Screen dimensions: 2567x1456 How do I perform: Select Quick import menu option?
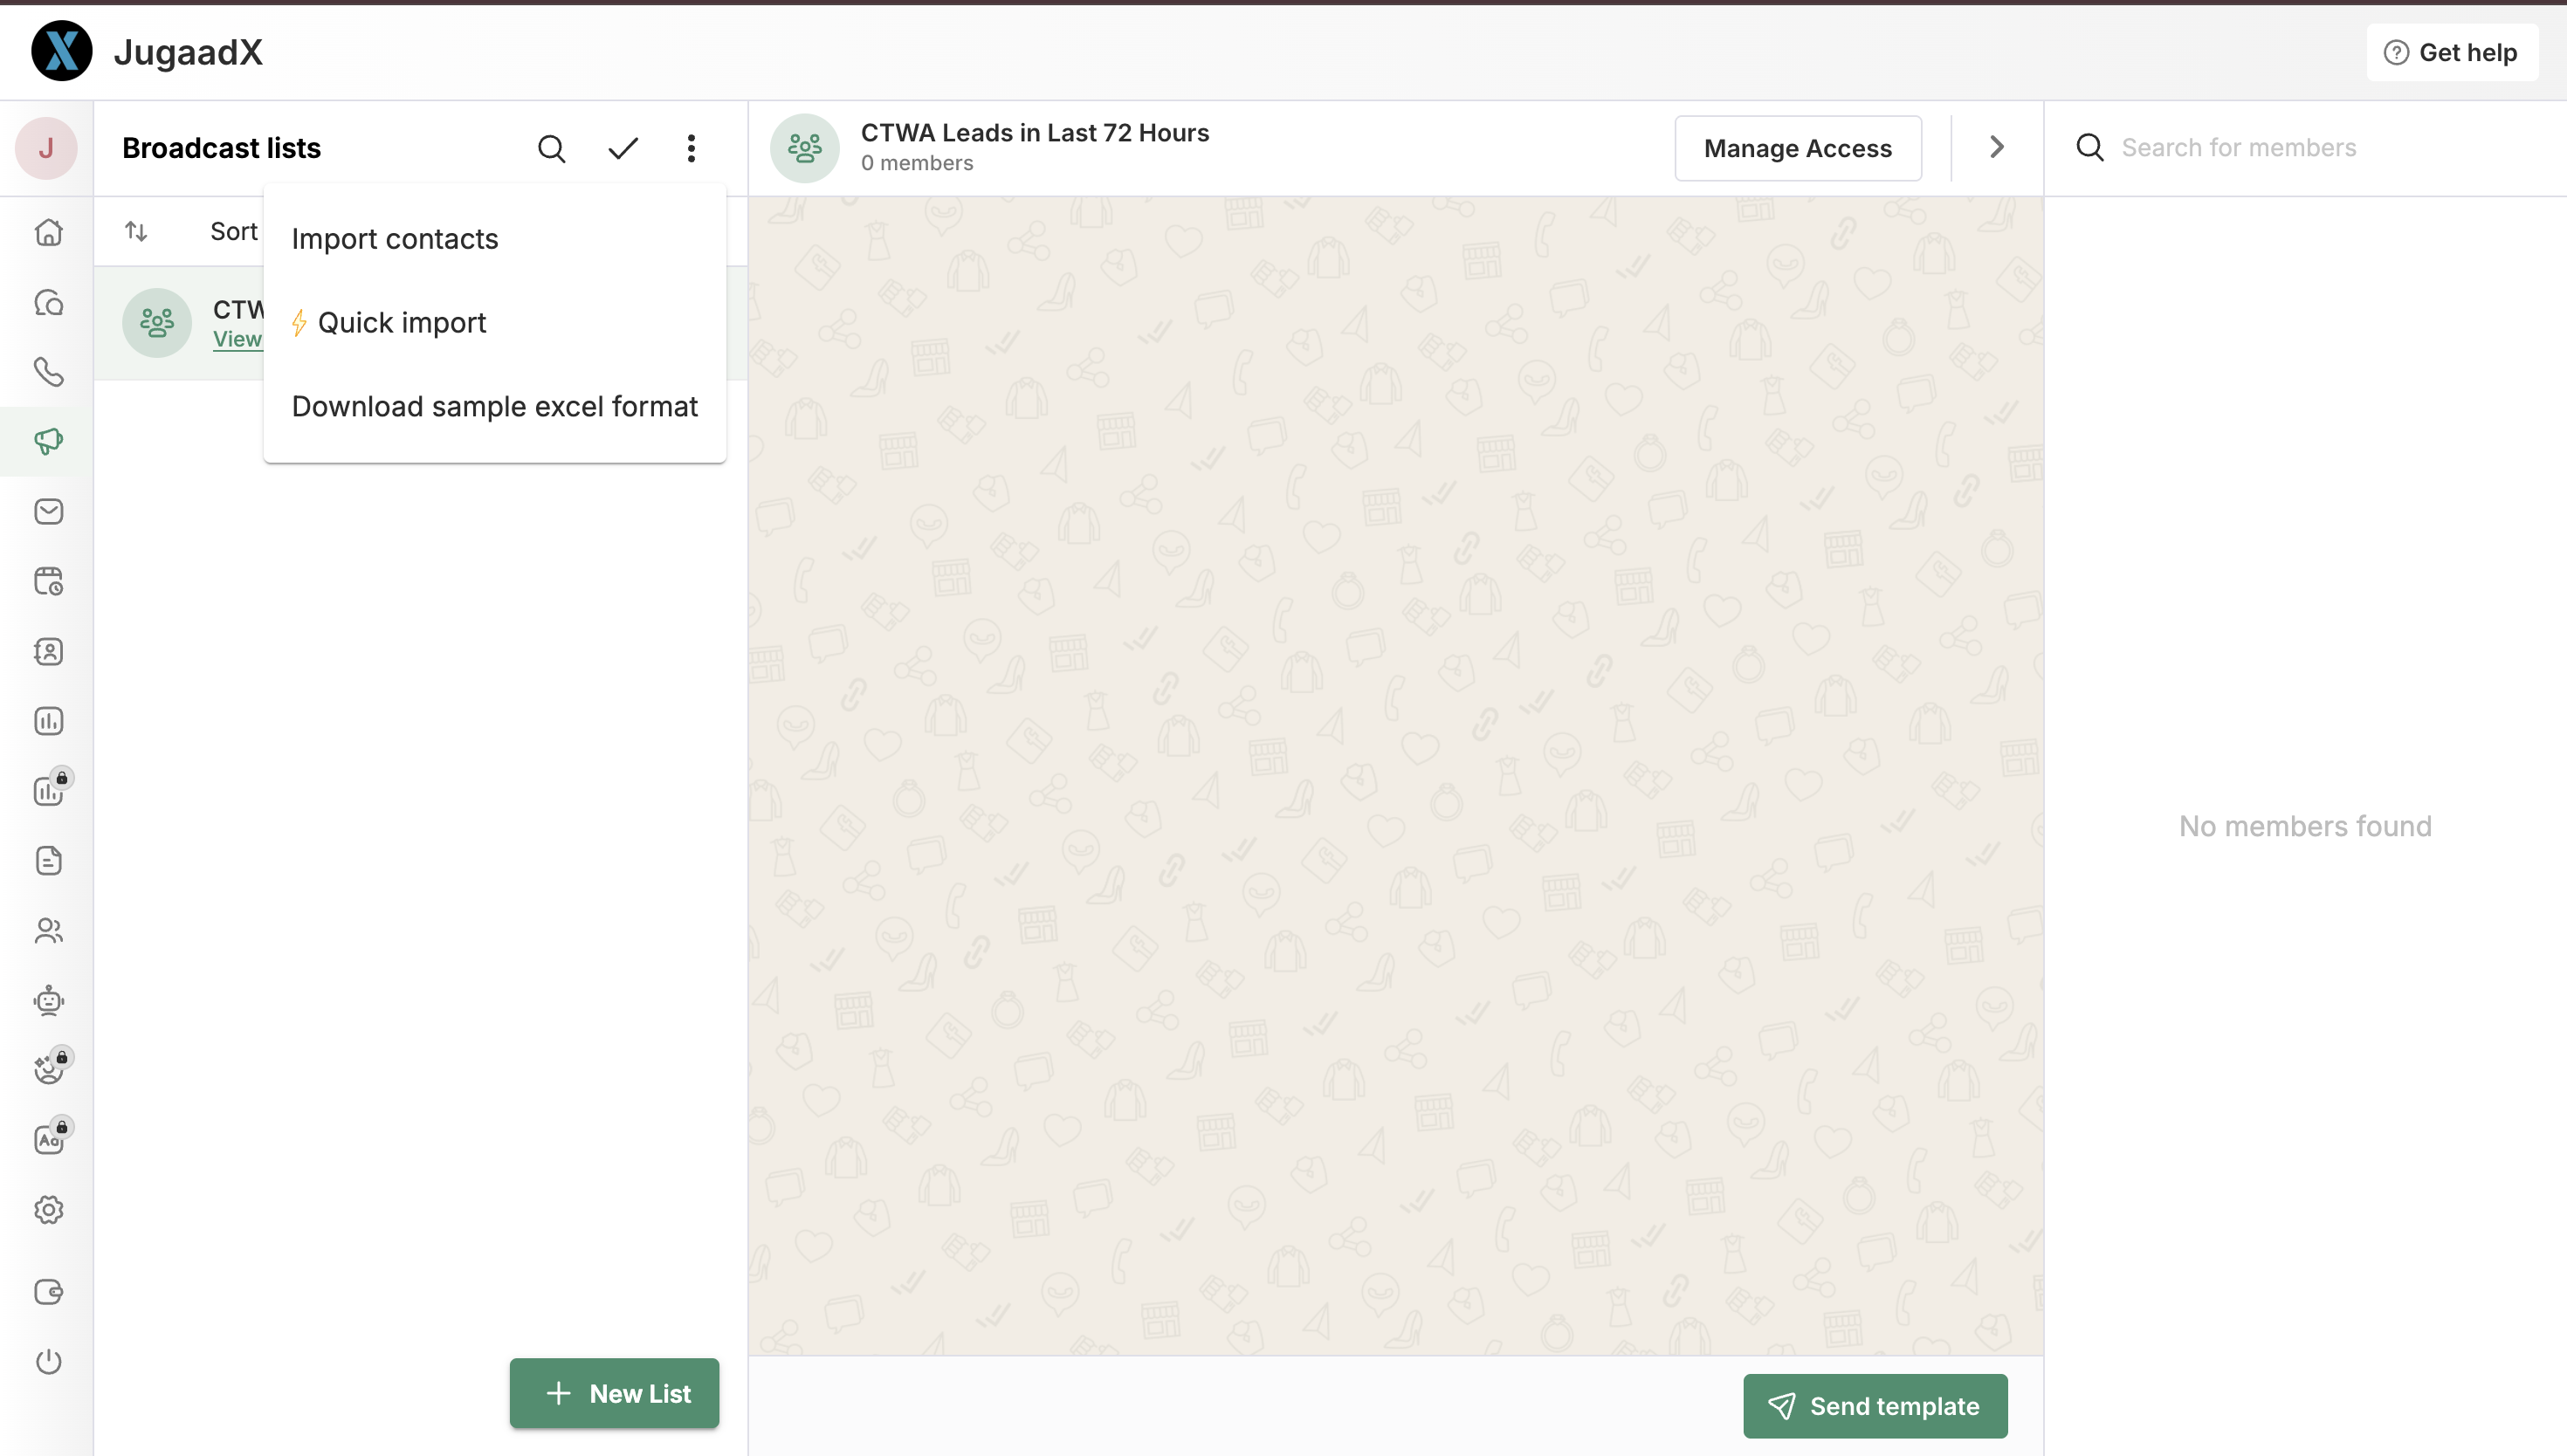tap(401, 323)
